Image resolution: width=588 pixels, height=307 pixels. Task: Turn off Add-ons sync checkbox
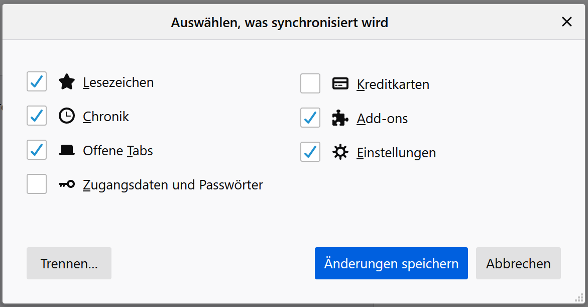pyautogui.click(x=310, y=118)
